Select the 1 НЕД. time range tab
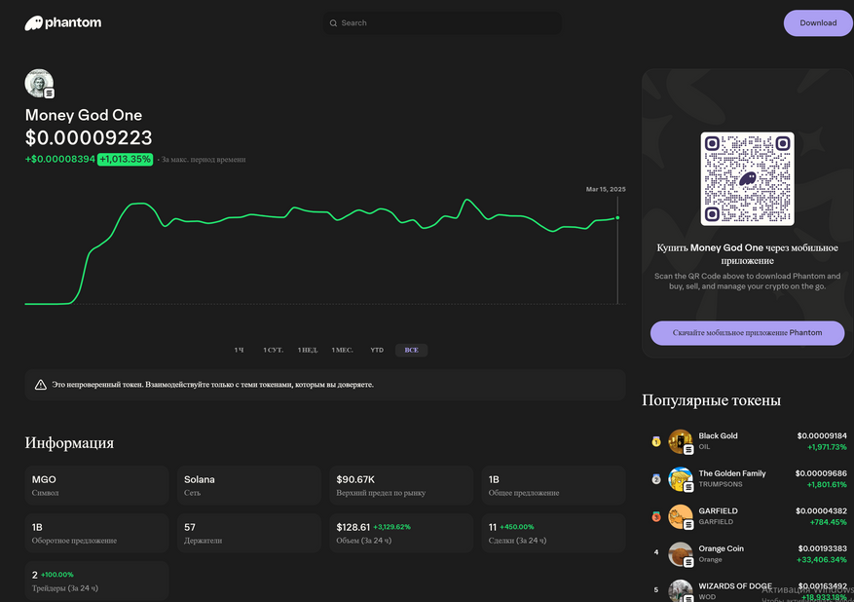 (308, 350)
